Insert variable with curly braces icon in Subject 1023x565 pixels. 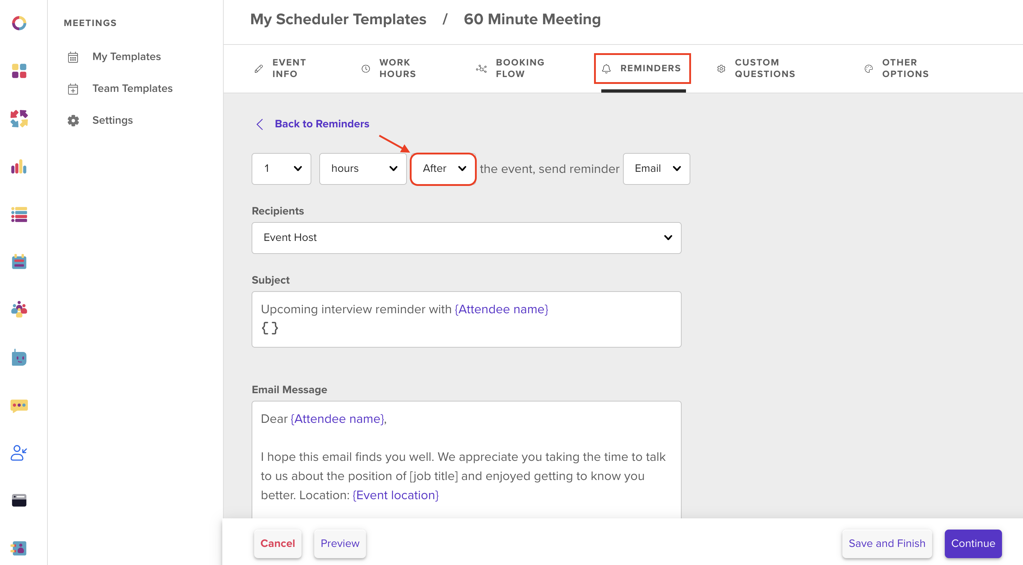coord(270,328)
